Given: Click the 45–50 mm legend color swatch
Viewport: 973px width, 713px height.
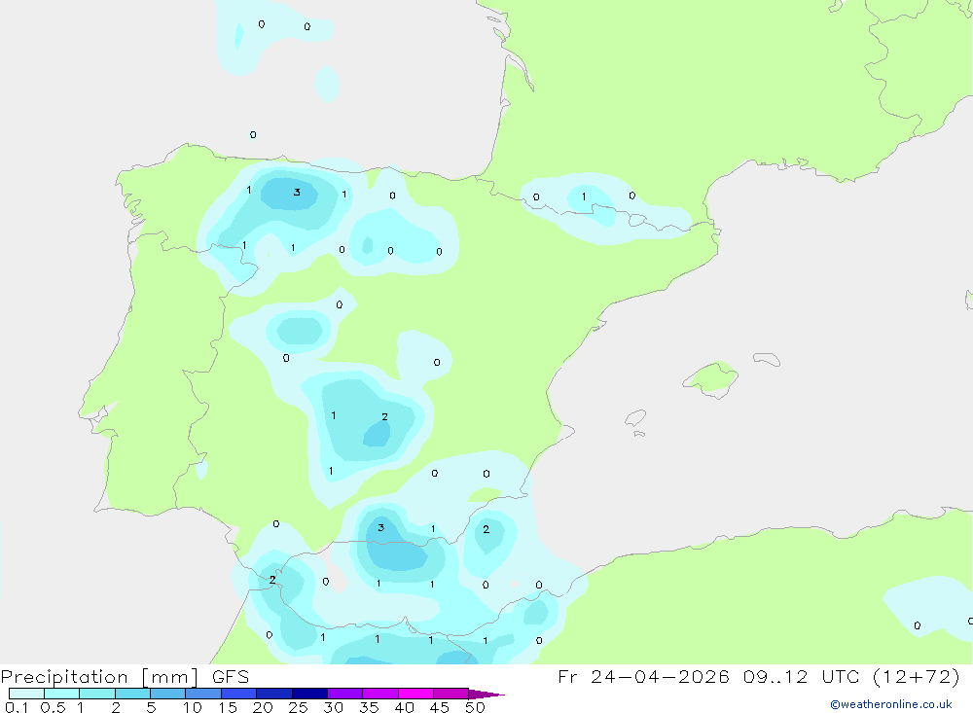Looking at the screenshot, I should pyautogui.click(x=451, y=694).
